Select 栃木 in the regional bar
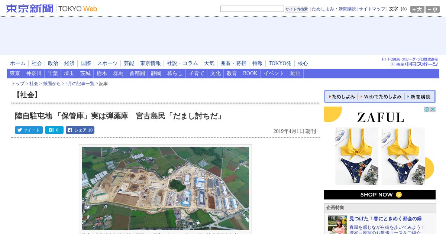The image size is (446, 234). [x=102, y=74]
